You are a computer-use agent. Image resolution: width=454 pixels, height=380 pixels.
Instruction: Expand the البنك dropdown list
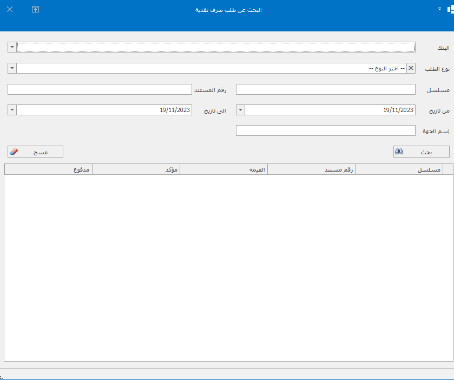pyautogui.click(x=12, y=47)
